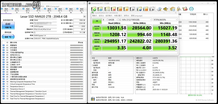
Task: Click the status dot for SMART attribute ID 05
Action: point(3,55)
